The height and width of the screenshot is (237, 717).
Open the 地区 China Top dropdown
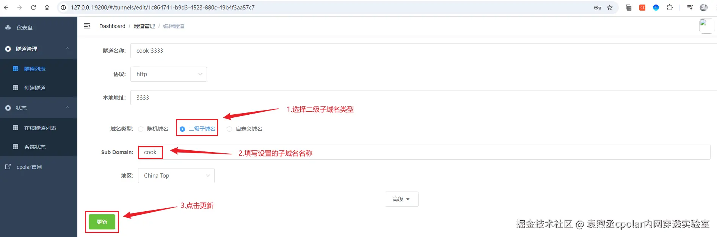[176, 176]
